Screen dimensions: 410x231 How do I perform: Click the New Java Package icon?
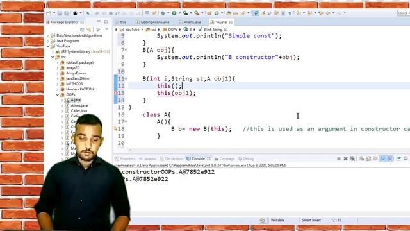(x=209, y=13)
